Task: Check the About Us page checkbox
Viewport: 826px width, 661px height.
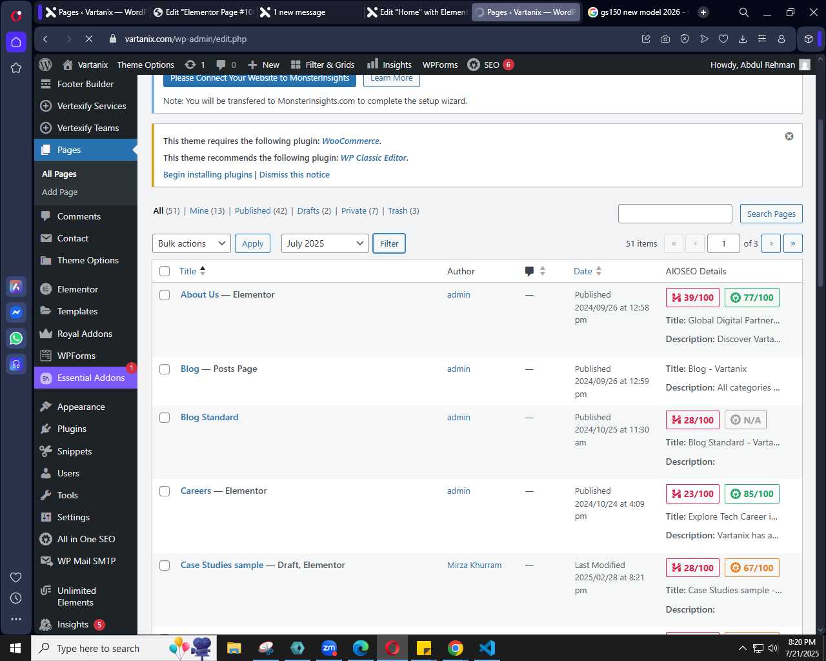Action: tap(165, 295)
